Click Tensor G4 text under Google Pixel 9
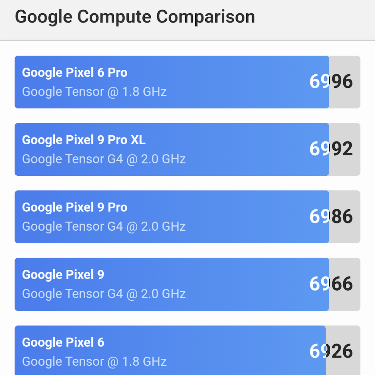Image resolution: width=375 pixels, height=375 pixels. click(104, 294)
